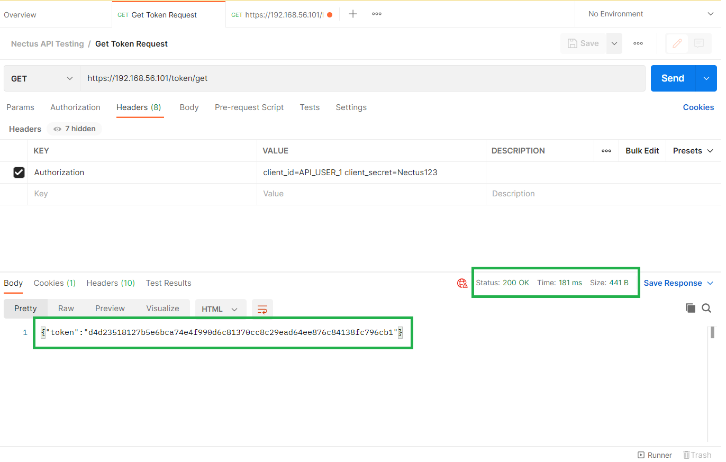Viewport: 726px width, 462px height.
Task: Open the Save Response dropdown
Action: (x=679, y=283)
